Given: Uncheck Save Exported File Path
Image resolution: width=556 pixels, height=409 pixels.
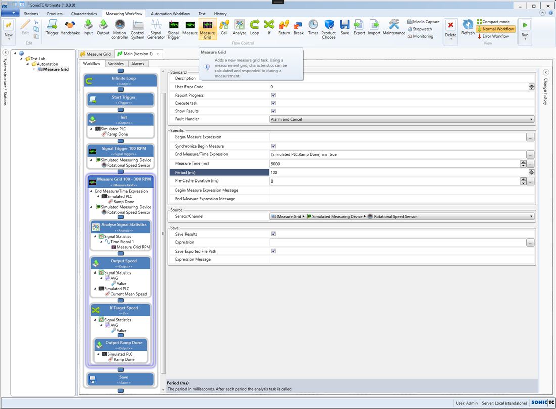Looking at the screenshot, I should [273, 251].
